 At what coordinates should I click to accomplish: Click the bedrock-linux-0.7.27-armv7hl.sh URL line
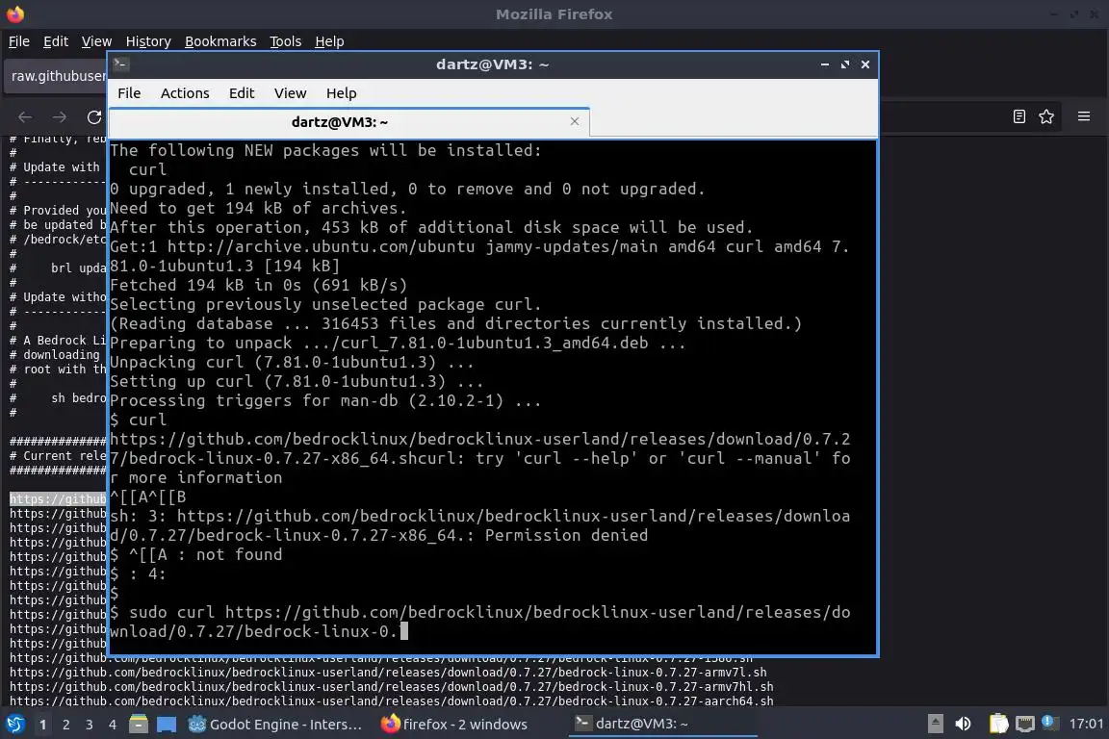[x=391, y=687]
